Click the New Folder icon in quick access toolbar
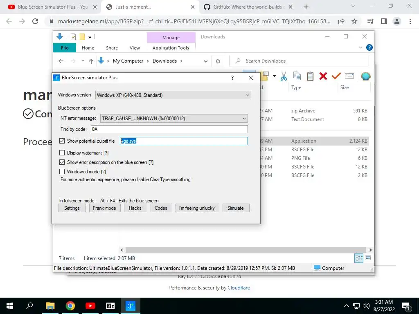The height and width of the screenshot is (314, 419). [x=82, y=37]
